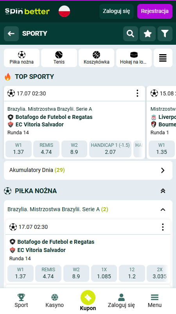This screenshot has width=176, height=314.
Task: Collapse the Brazylia Serie A league group
Action: [163, 210]
